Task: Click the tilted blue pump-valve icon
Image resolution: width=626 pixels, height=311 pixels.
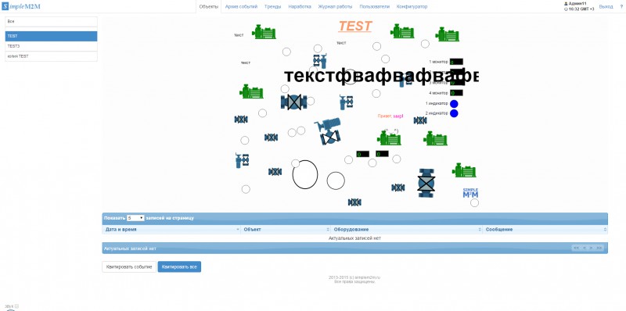Action: (328, 130)
